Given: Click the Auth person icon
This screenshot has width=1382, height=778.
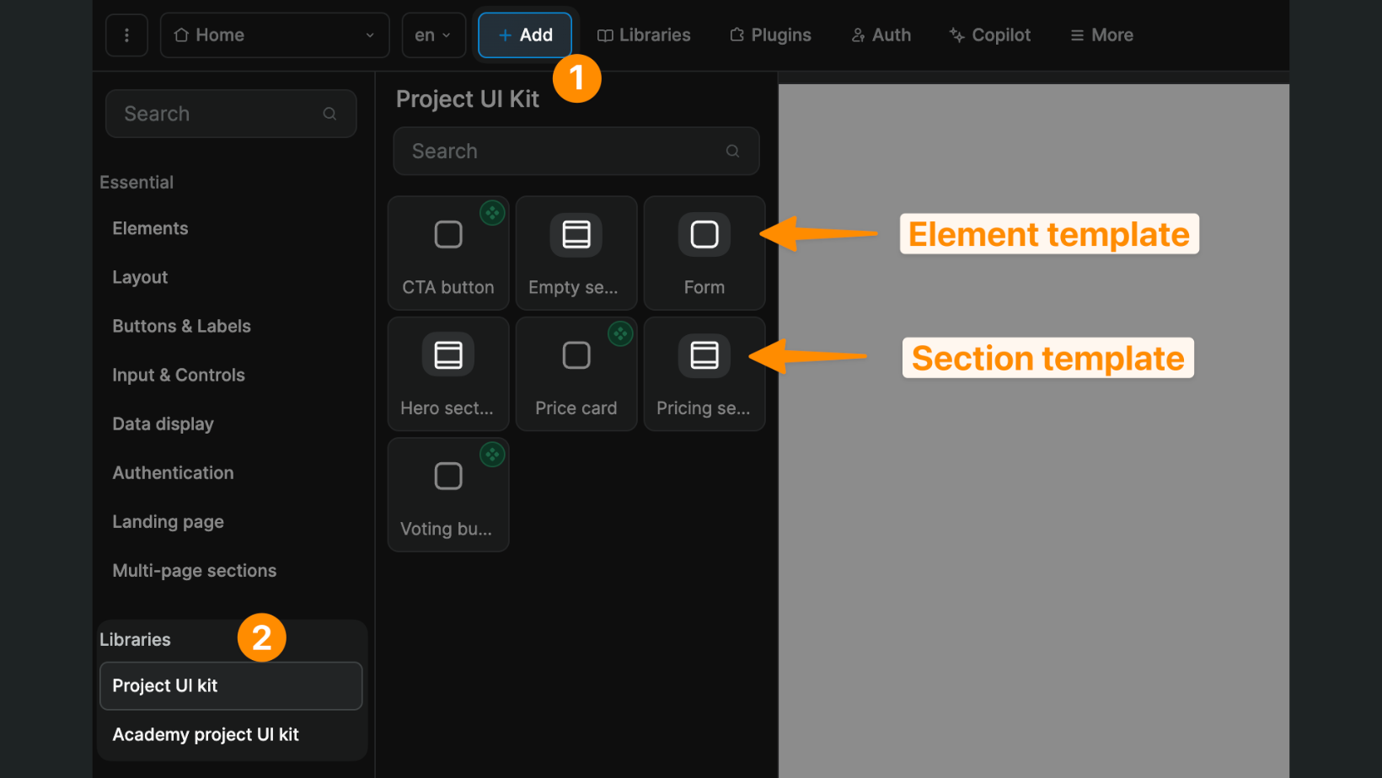Looking at the screenshot, I should (x=858, y=35).
